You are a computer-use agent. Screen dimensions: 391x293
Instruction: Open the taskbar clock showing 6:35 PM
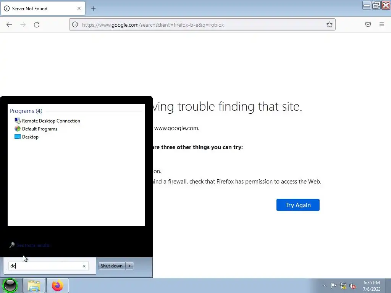372,286
